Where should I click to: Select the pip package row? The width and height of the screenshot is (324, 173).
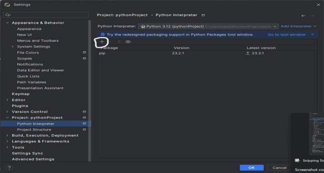(x=208, y=53)
